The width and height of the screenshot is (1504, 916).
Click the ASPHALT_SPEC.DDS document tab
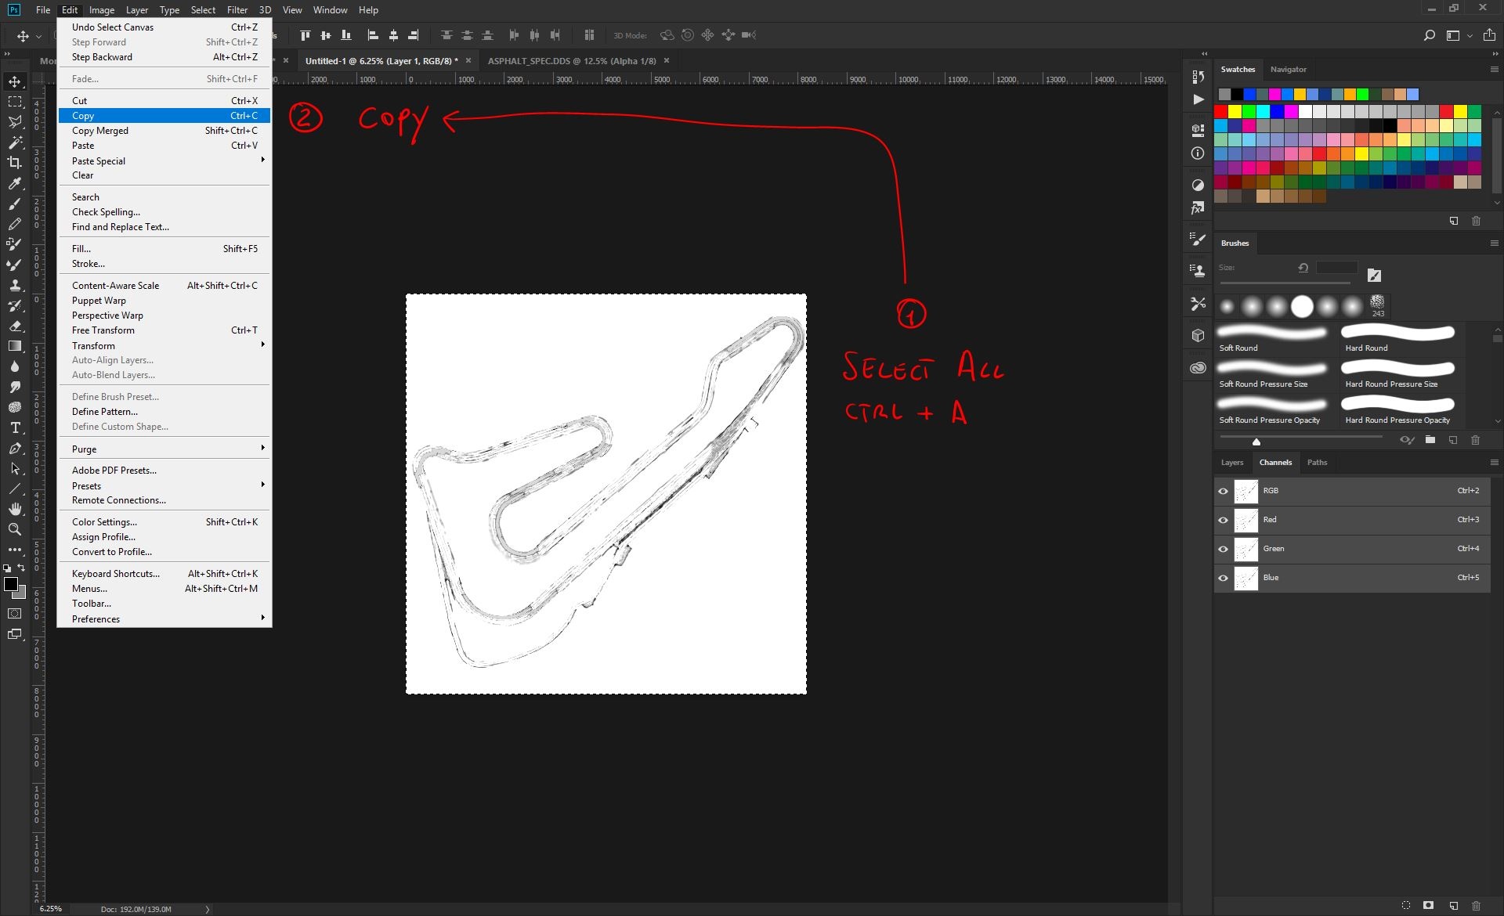[x=572, y=60]
